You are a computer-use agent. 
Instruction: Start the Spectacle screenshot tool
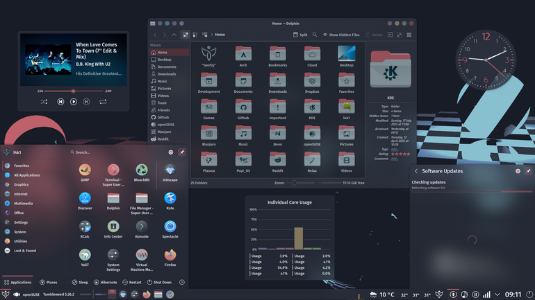click(170, 229)
